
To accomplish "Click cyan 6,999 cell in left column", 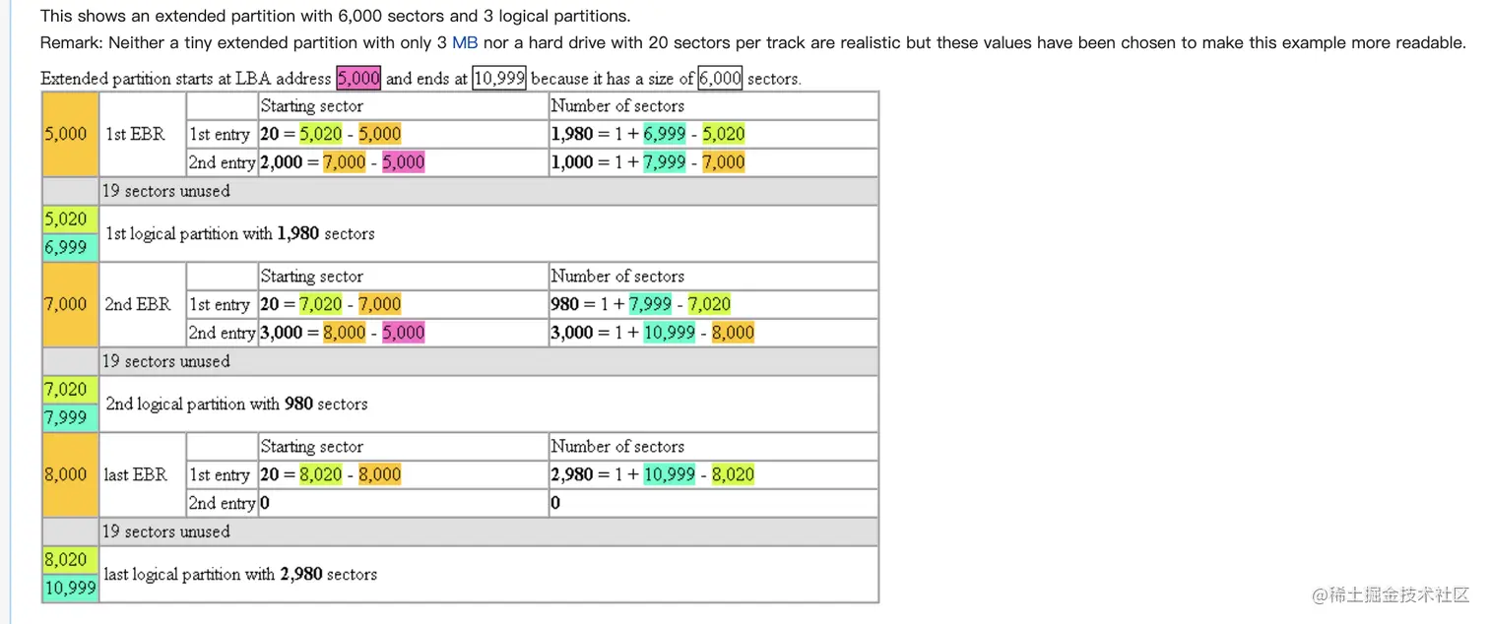I will 70,247.
